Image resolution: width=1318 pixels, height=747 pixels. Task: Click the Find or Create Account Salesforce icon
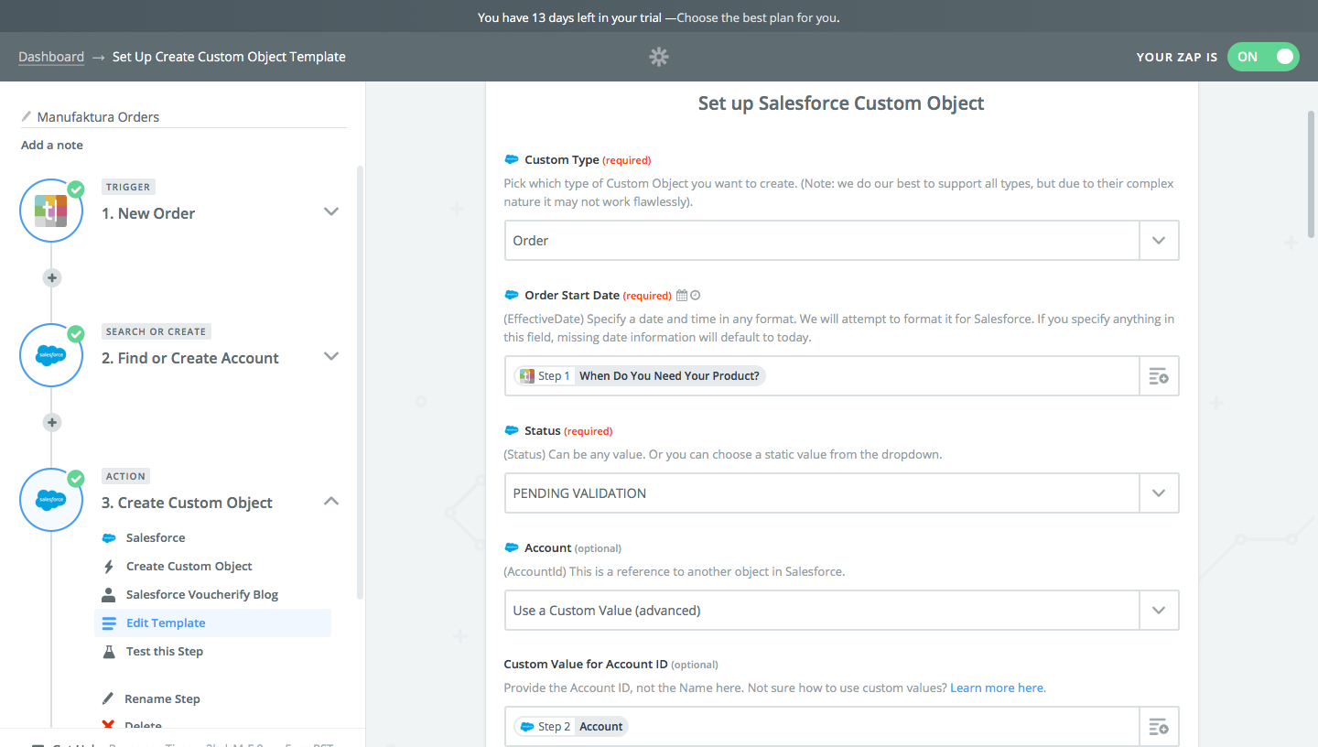click(x=51, y=356)
